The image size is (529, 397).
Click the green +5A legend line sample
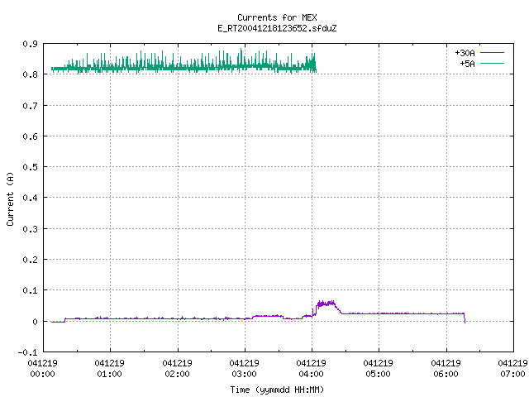492,63
